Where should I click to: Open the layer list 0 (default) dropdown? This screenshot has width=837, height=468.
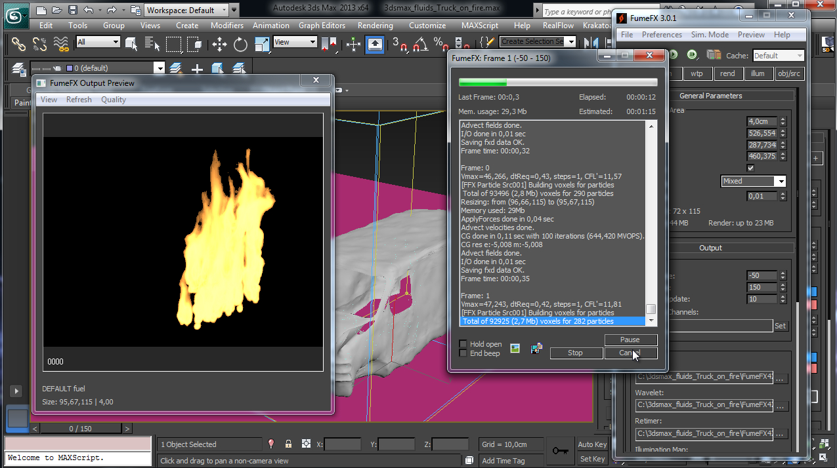[159, 68]
